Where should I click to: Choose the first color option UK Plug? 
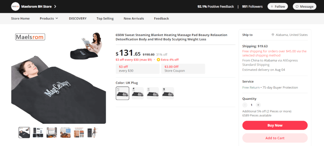click(122, 93)
